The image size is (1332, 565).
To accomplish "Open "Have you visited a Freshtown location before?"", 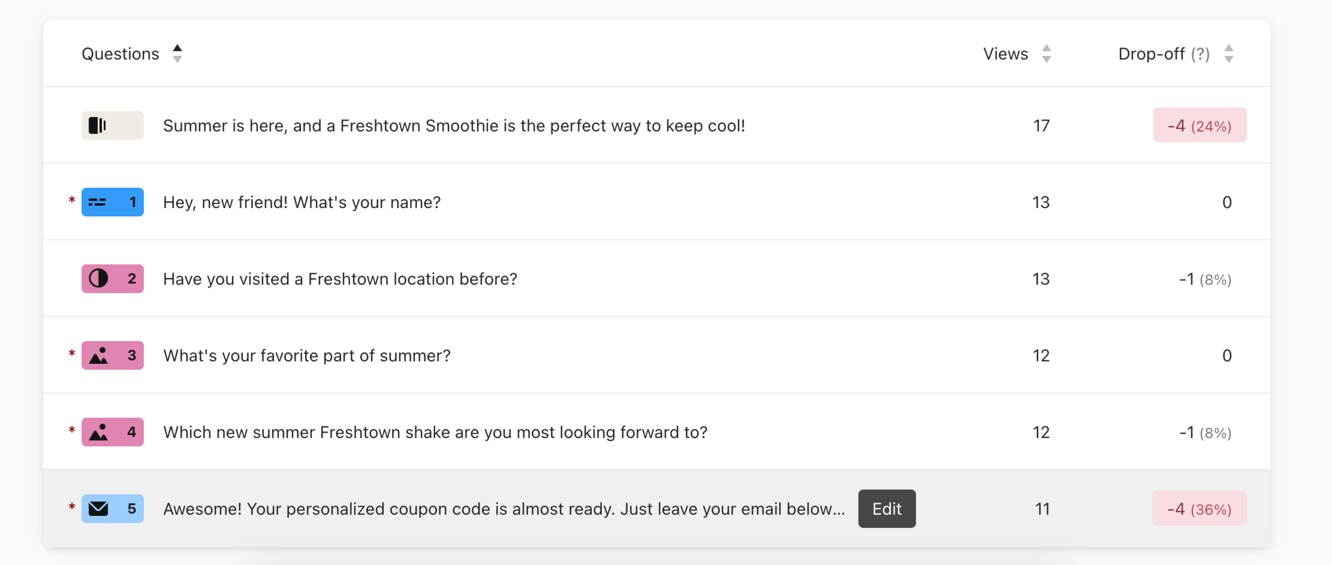I will 656,278.
